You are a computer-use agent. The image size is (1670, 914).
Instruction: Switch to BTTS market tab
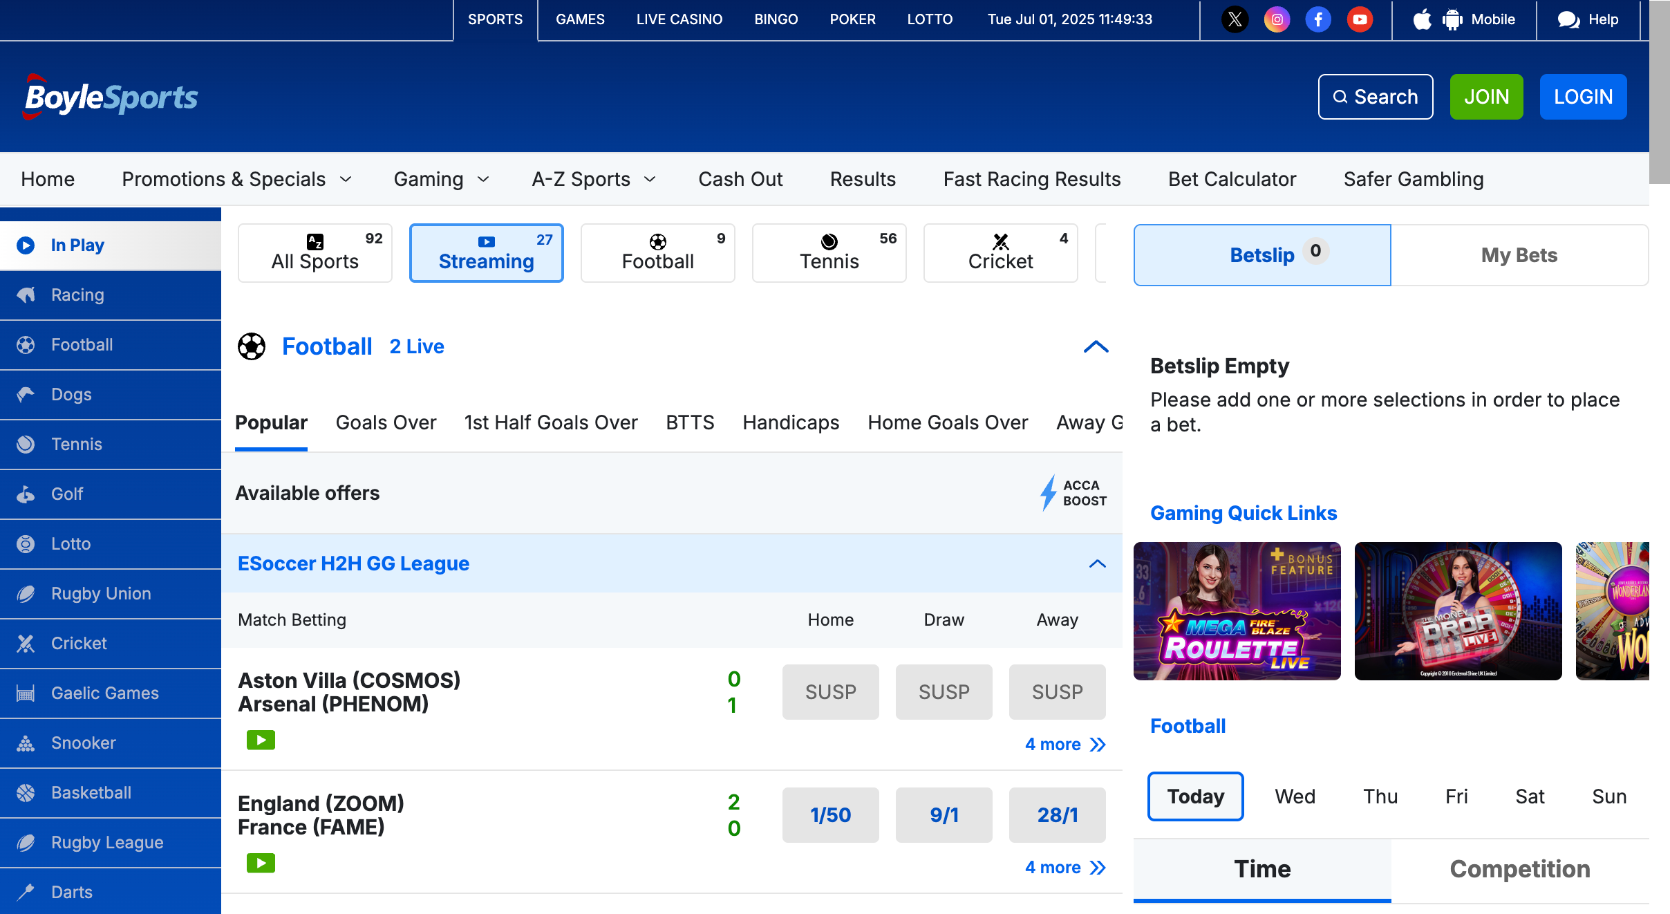(690, 422)
